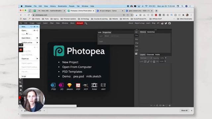Open Opacity dropdown arrow
This screenshot has width=212, height=119.
[x=166, y=58]
